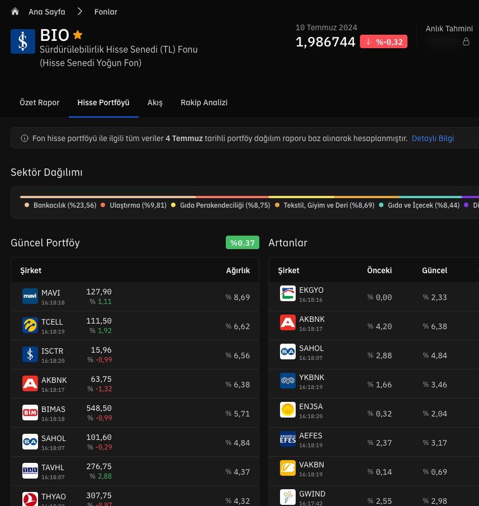The width and height of the screenshot is (479, 506).
Task: Click SAHOL logo in Artanlar table
Action: pos(288,352)
